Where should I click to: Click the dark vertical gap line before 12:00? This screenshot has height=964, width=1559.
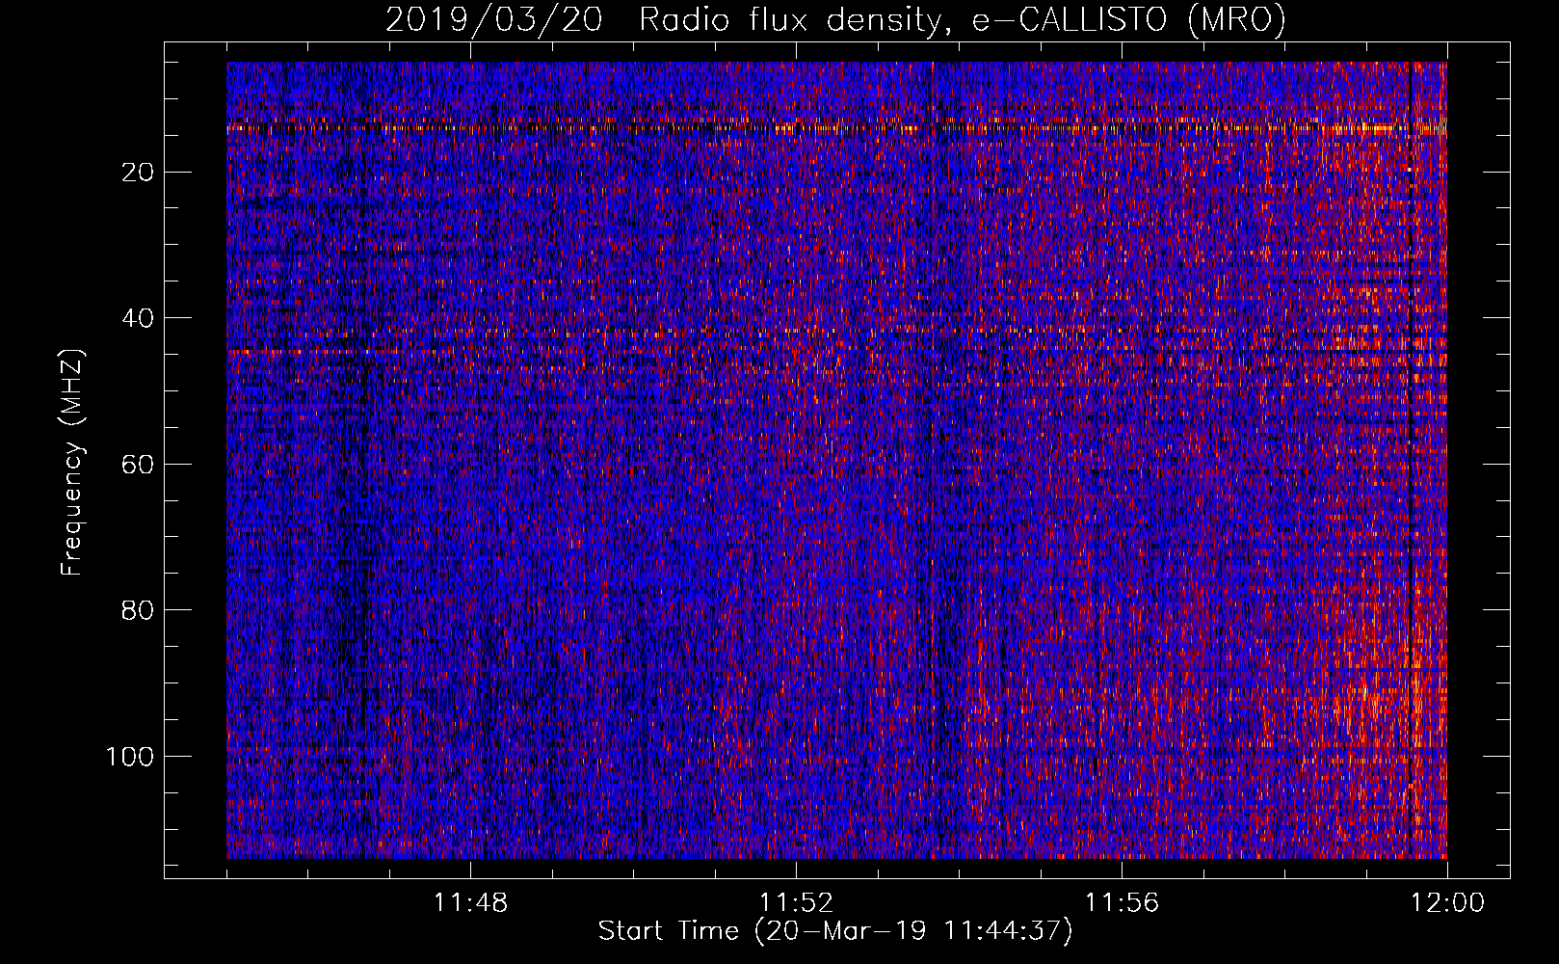click(1410, 460)
